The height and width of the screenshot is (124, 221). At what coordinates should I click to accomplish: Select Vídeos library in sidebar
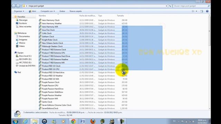point(22,46)
